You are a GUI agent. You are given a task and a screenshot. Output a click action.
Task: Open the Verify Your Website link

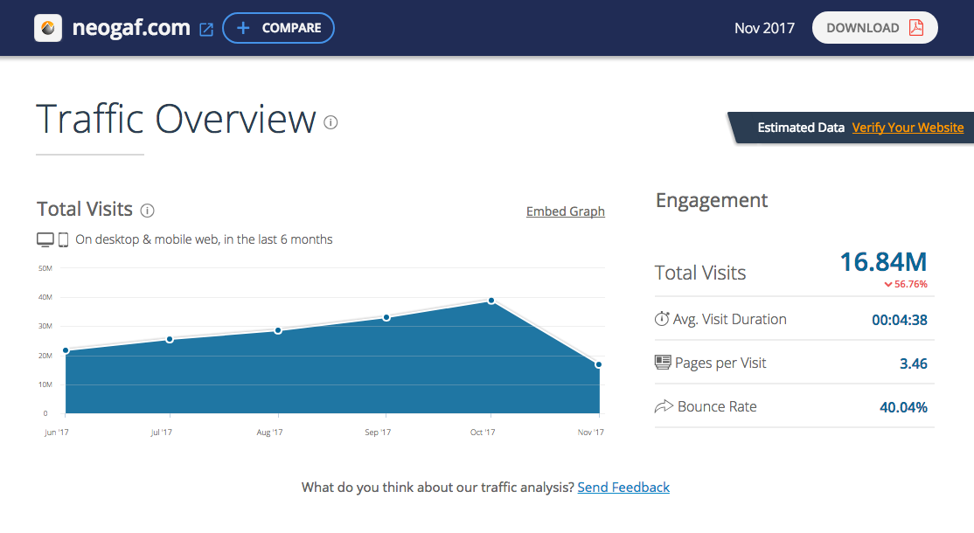pyautogui.click(x=908, y=128)
